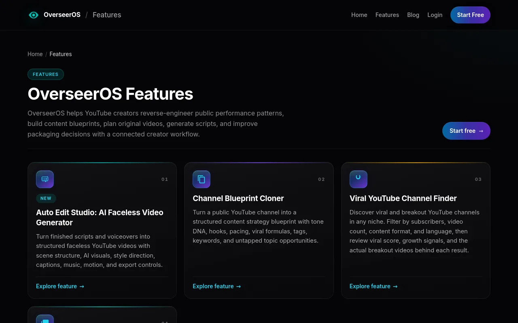Open the Auto Edit Studio card icon

click(x=45, y=179)
